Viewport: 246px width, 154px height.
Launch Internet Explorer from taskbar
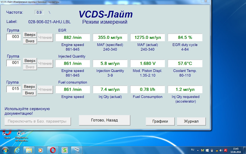click(17, 150)
